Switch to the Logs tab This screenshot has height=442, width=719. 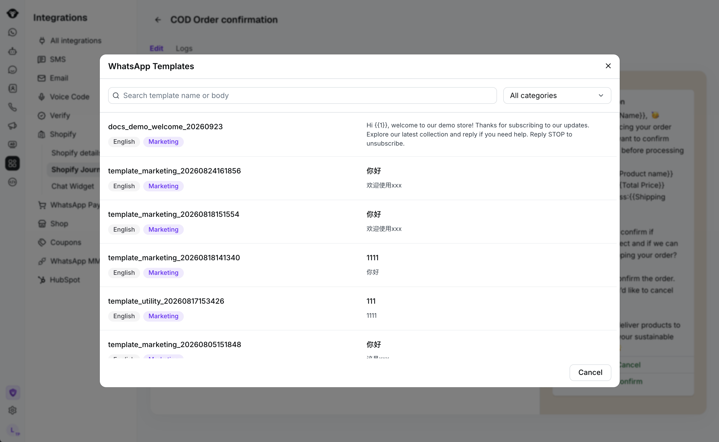[184, 48]
